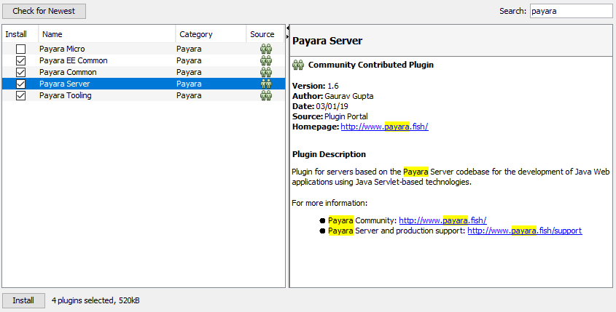Click community source icon for Payara Server row
The height and width of the screenshot is (312, 616).
coord(266,84)
